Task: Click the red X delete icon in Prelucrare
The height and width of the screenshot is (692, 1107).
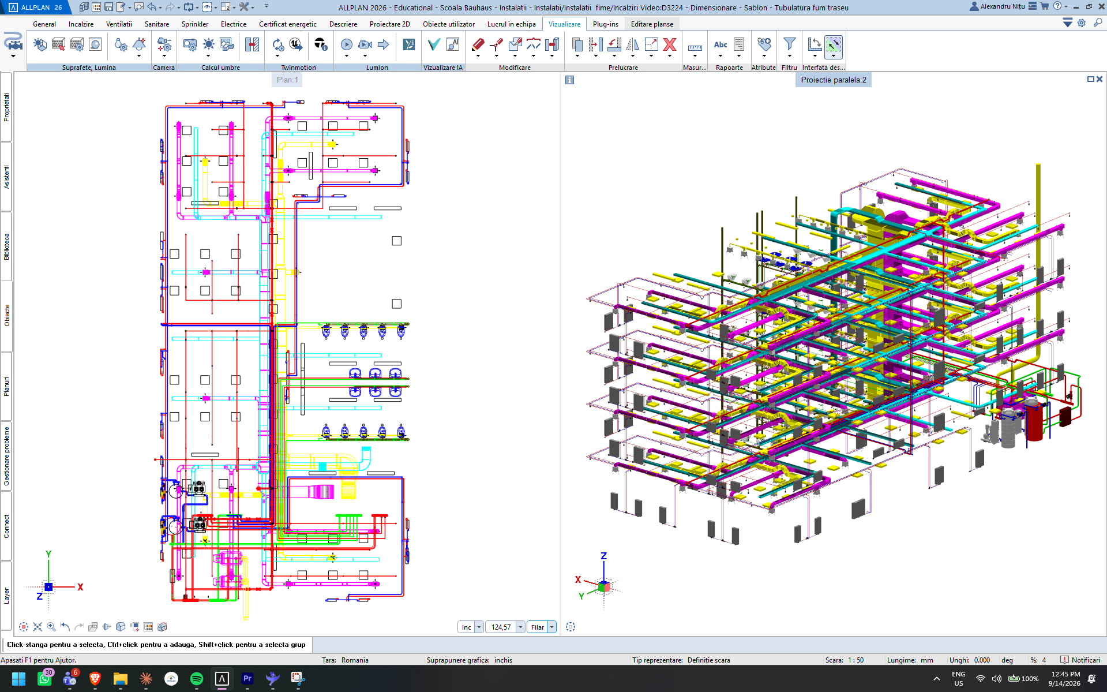Action: tap(670, 44)
